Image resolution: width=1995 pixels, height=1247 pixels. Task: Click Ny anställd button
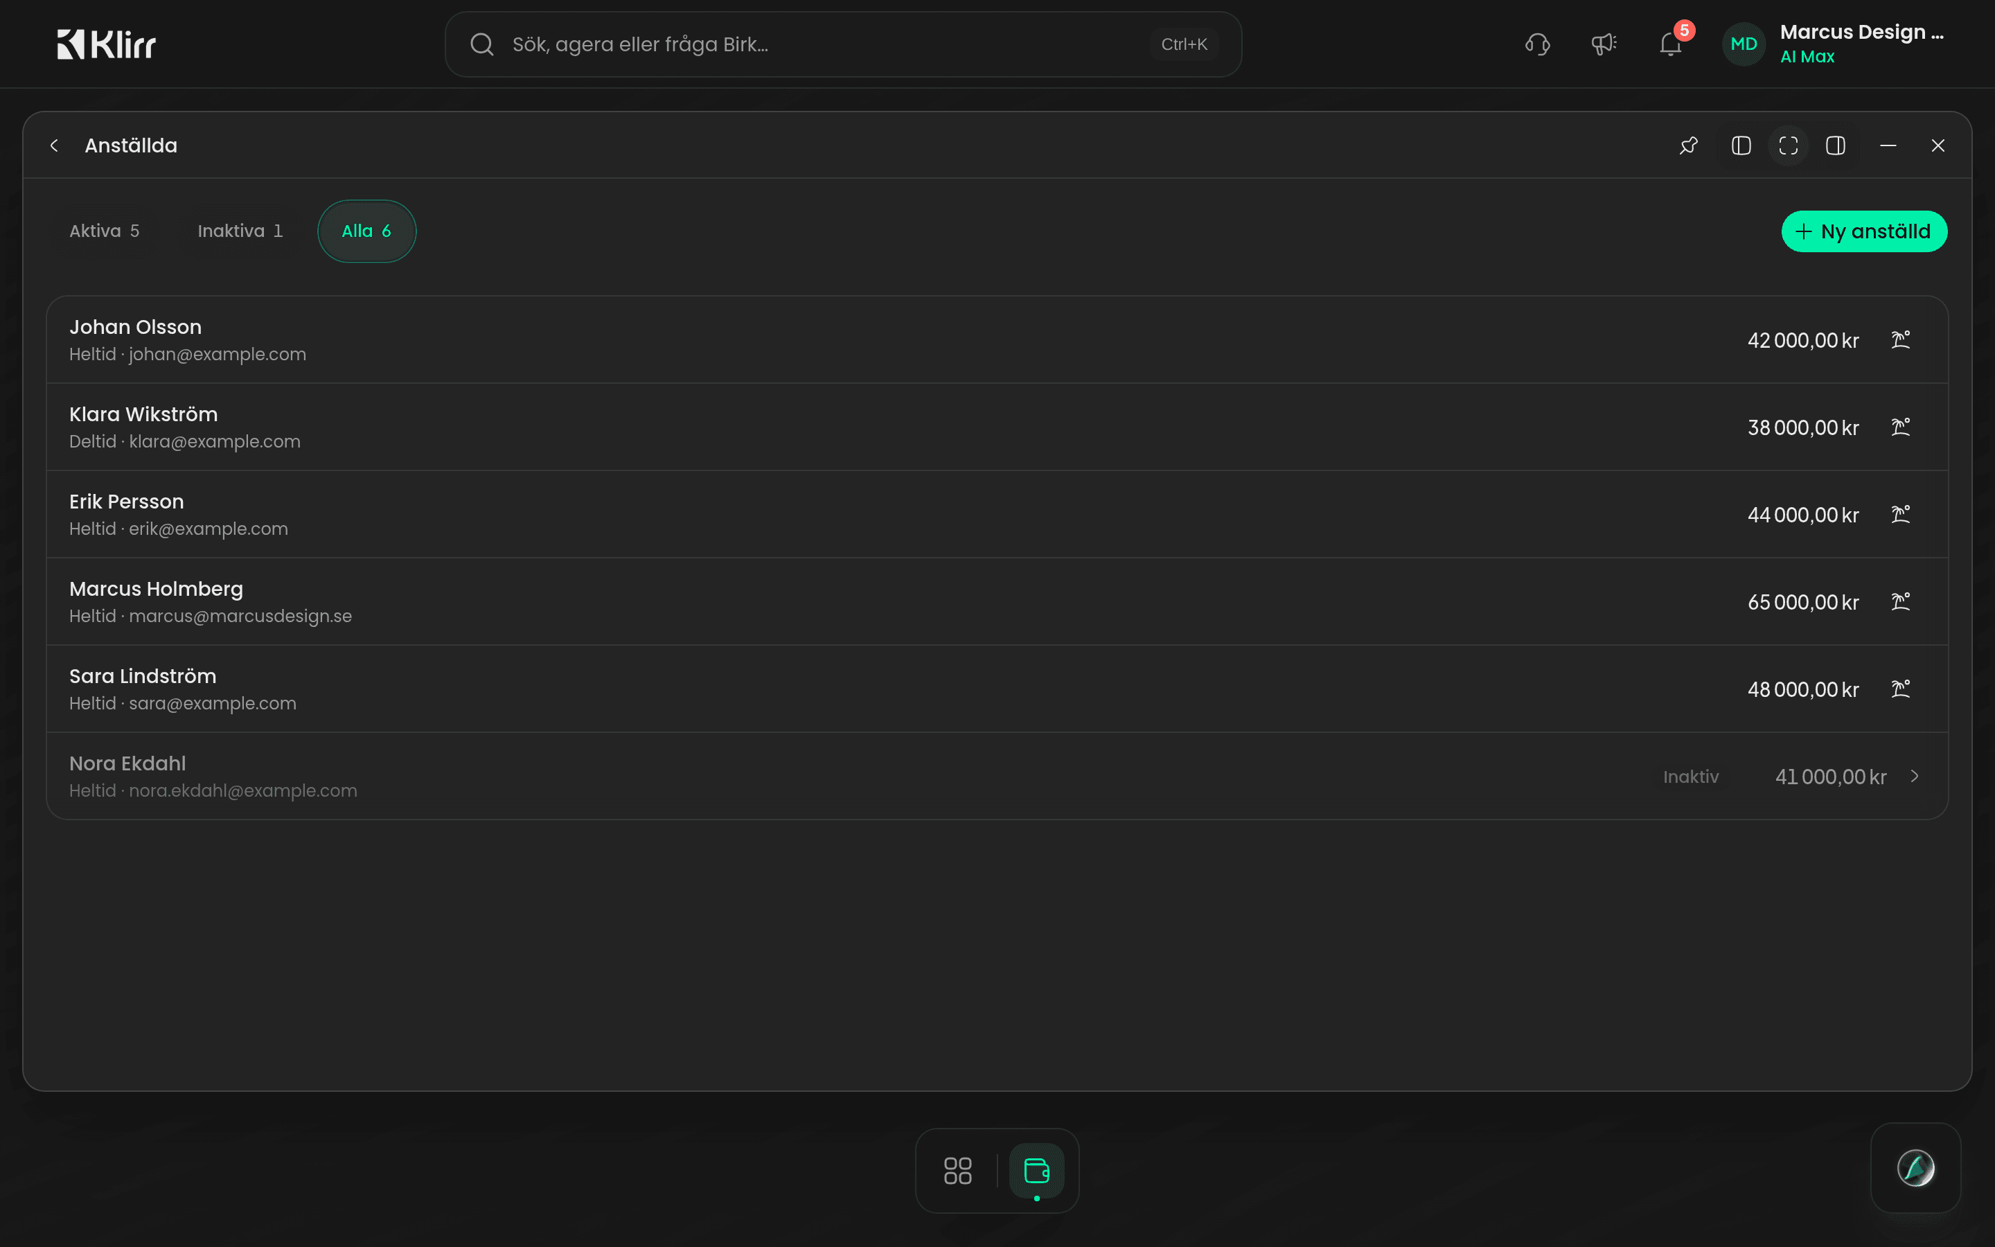click(x=1864, y=232)
